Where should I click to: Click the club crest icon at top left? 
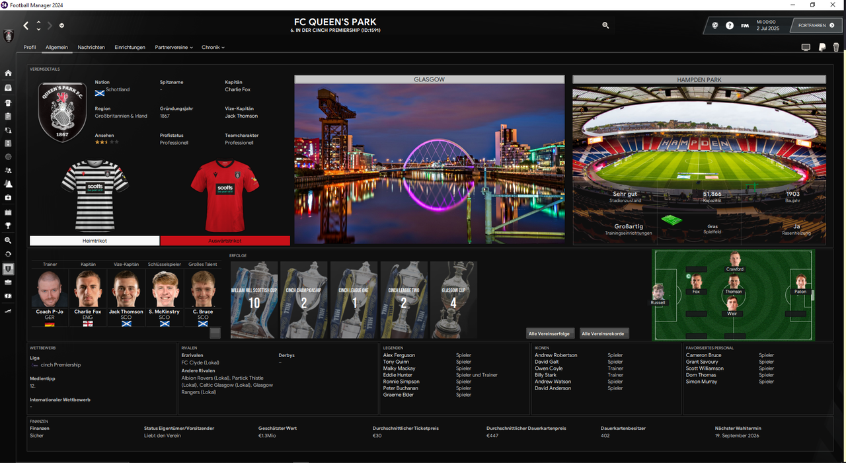tap(8, 36)
